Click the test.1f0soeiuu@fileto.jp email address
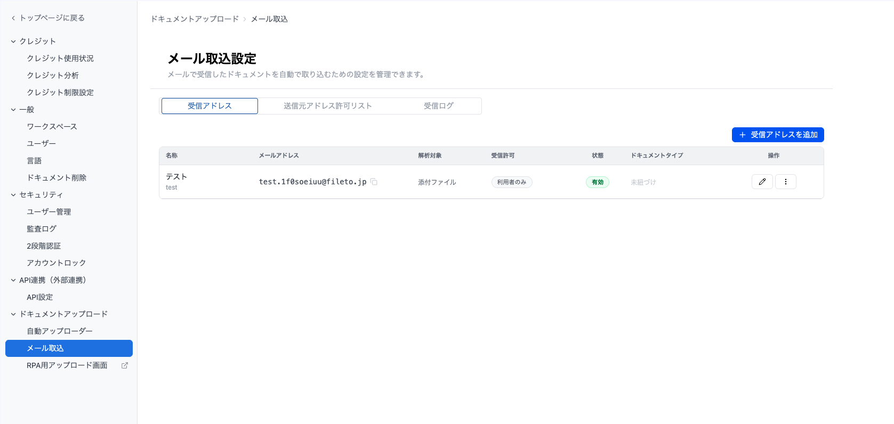The image size is (894, 424). pos(313,182)
